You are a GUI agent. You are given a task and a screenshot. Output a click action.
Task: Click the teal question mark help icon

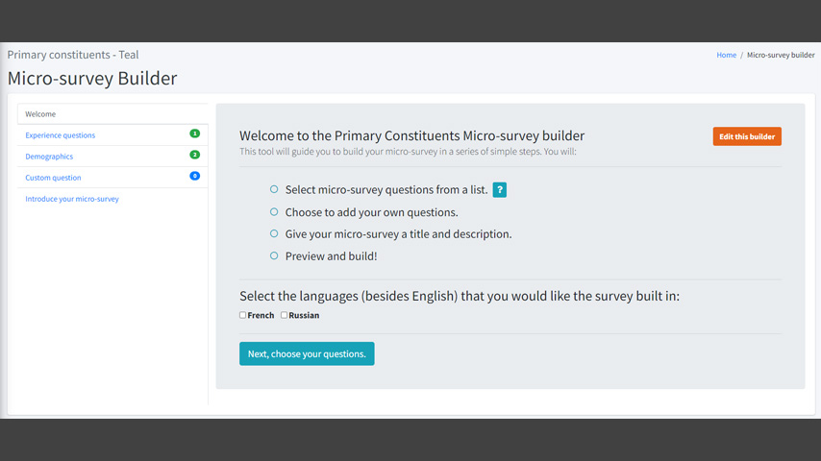500,189
